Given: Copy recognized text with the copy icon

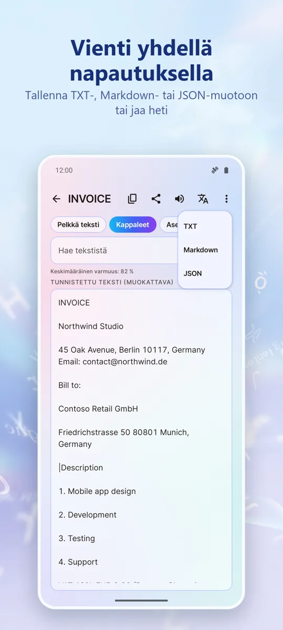Looking at the screenshot, I should [x=133, y=199].
